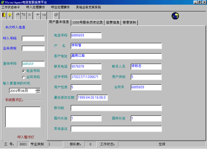Screen dimensions: 207x149
Task: Open the 背景资料 tab
Action: 129,23
